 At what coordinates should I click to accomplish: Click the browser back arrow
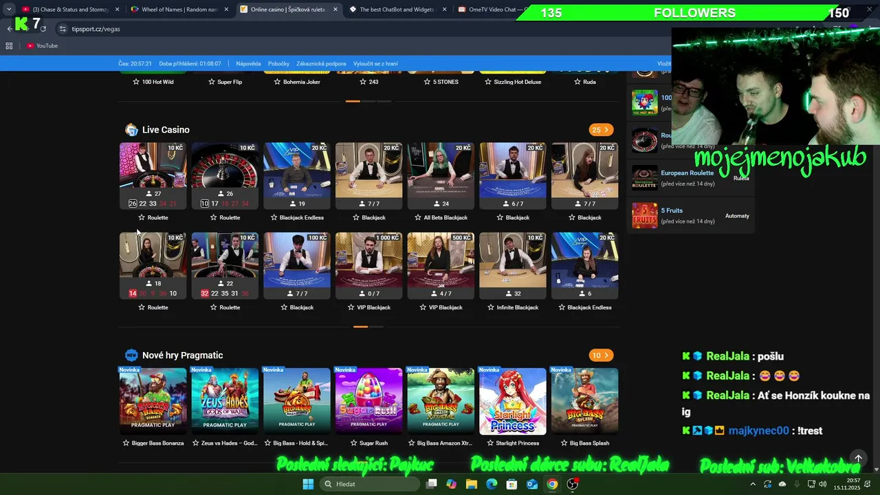(10, 29)
